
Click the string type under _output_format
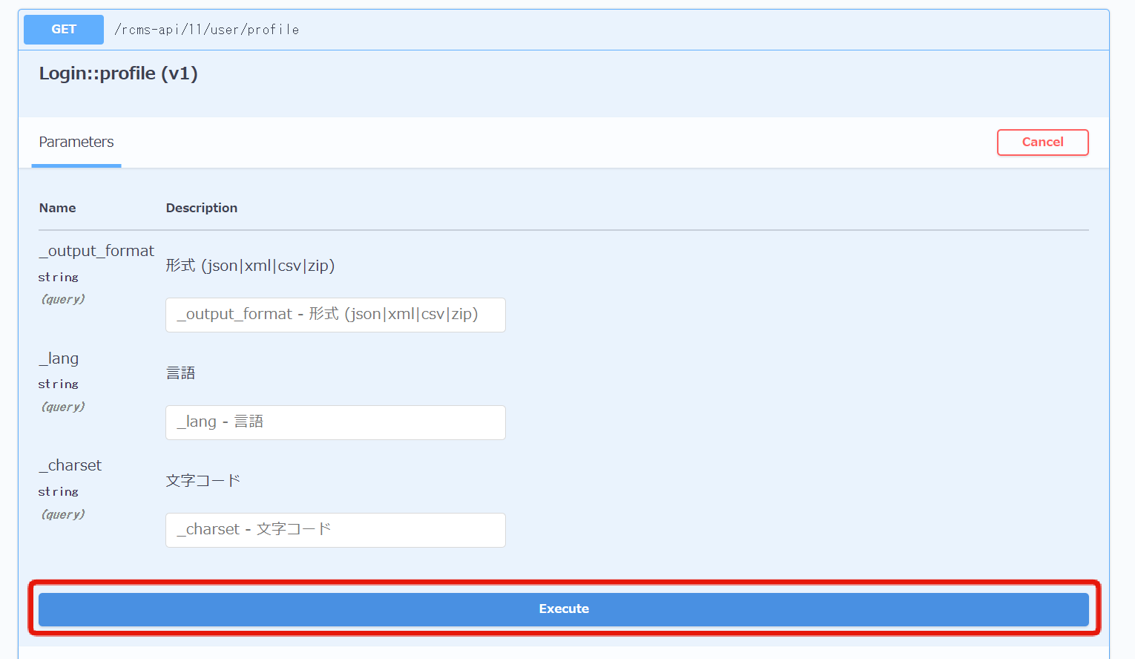point(59,277)
